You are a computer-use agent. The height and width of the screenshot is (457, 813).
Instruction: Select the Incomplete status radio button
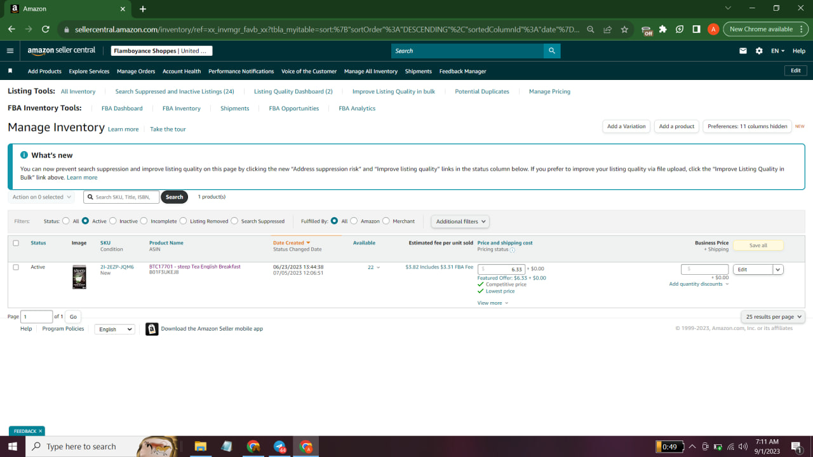[x=144, y=222]
